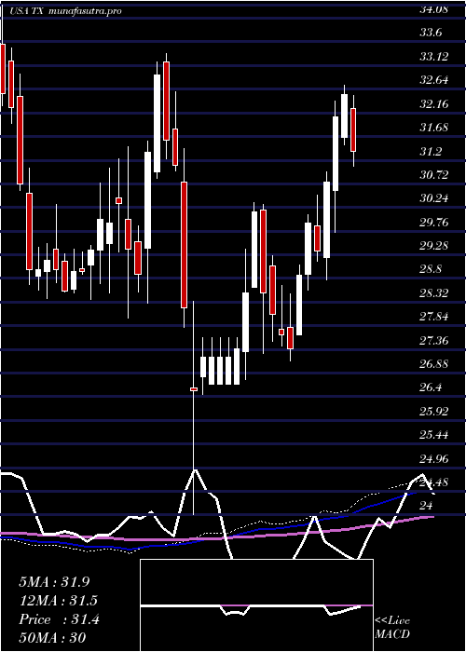Image resolution: width=466 pixels, height=652 pixels.
Task: Click the '12MA : 31.5' indicator text
Action: tap(58, 601)
